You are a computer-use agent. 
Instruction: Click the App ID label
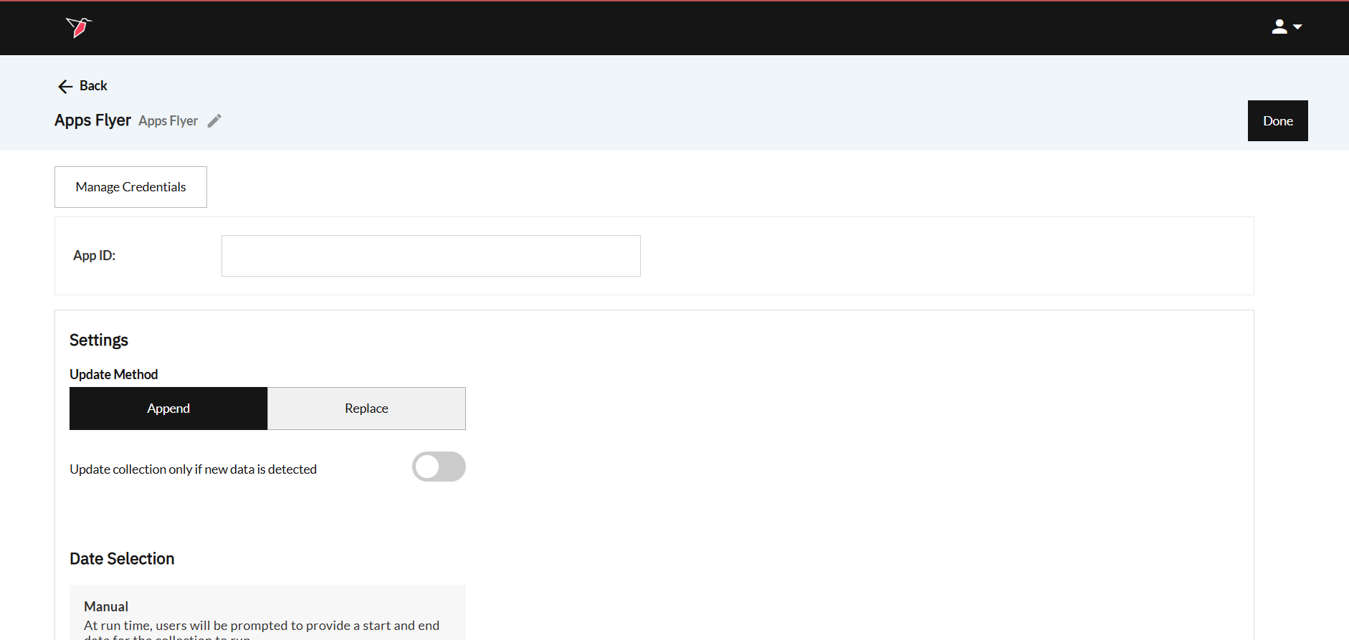[94, 256]
